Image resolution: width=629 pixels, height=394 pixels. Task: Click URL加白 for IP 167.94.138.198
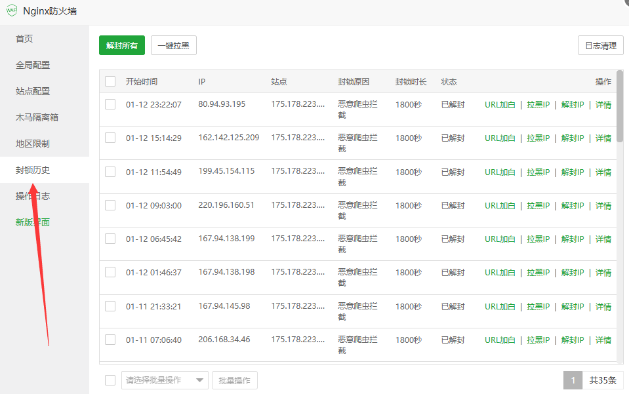pos(500,273)
